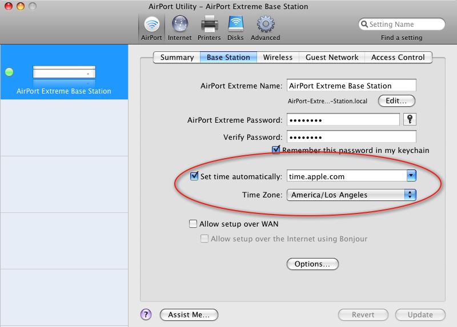Open the Time Zone popup menu
Screen dimensions: 457x327
tap(351, 195)
